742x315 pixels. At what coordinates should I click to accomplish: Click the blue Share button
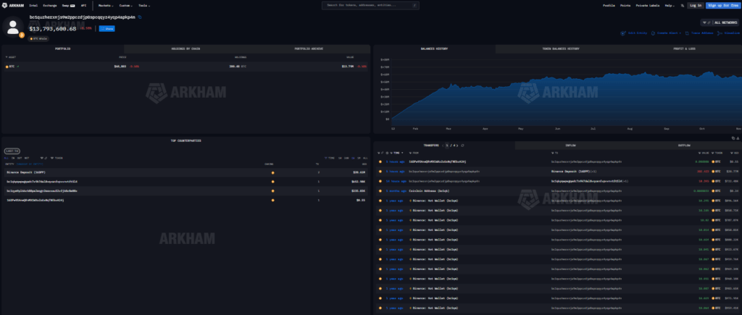pos(107,28)
